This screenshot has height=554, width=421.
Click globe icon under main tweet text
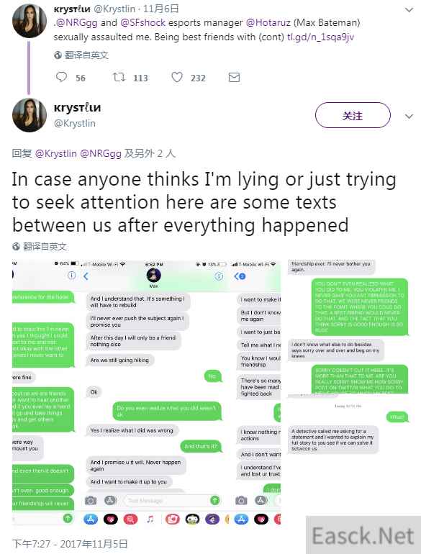click(17, 246)
